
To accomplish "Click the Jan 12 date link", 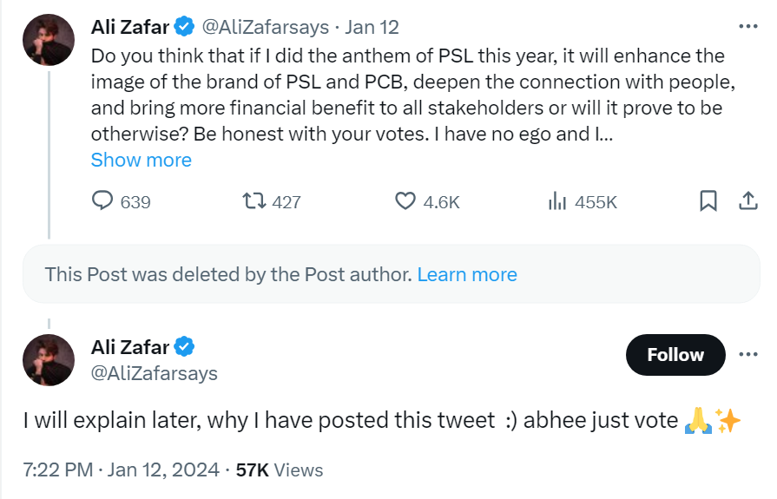I will [x=372, y=27].
